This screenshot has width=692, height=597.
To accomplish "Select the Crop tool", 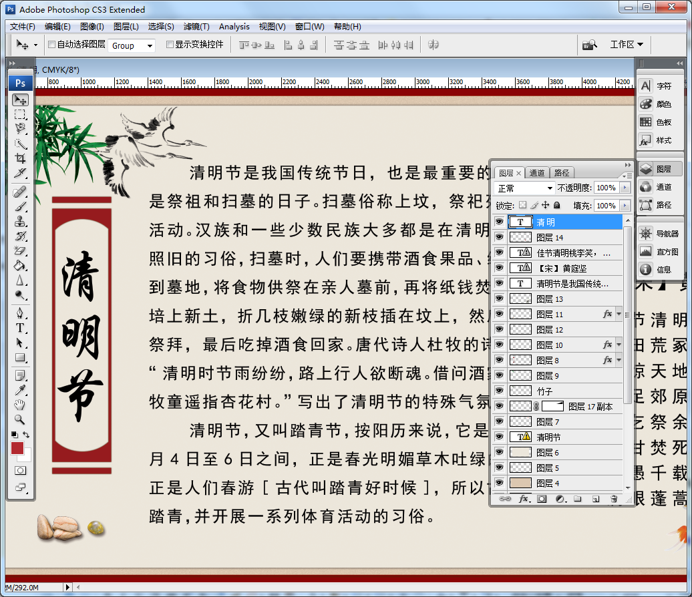I will [20, 158].
